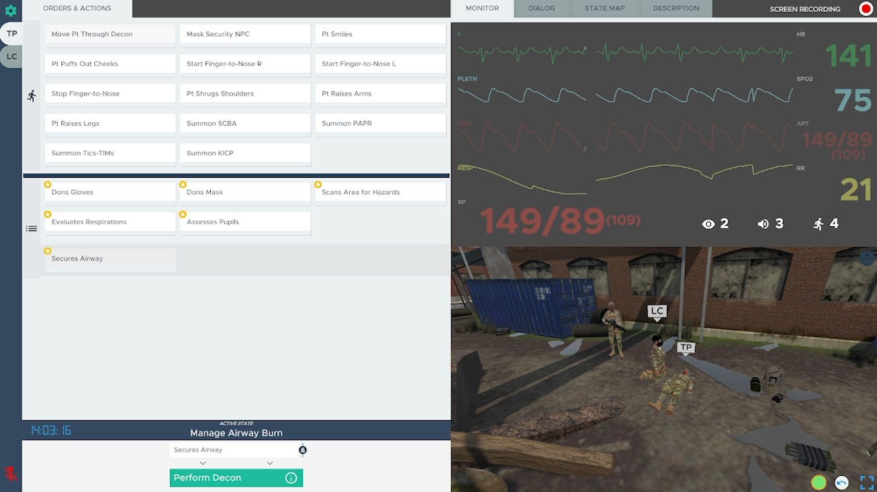This screenshot has height=492, width=877.
Task: Open the three-dot menu in 3D view
Action: click(x=867, y=258)
